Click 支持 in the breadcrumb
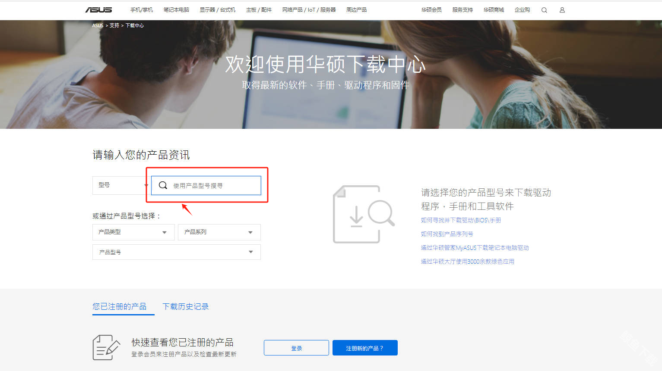 [114, 25]
